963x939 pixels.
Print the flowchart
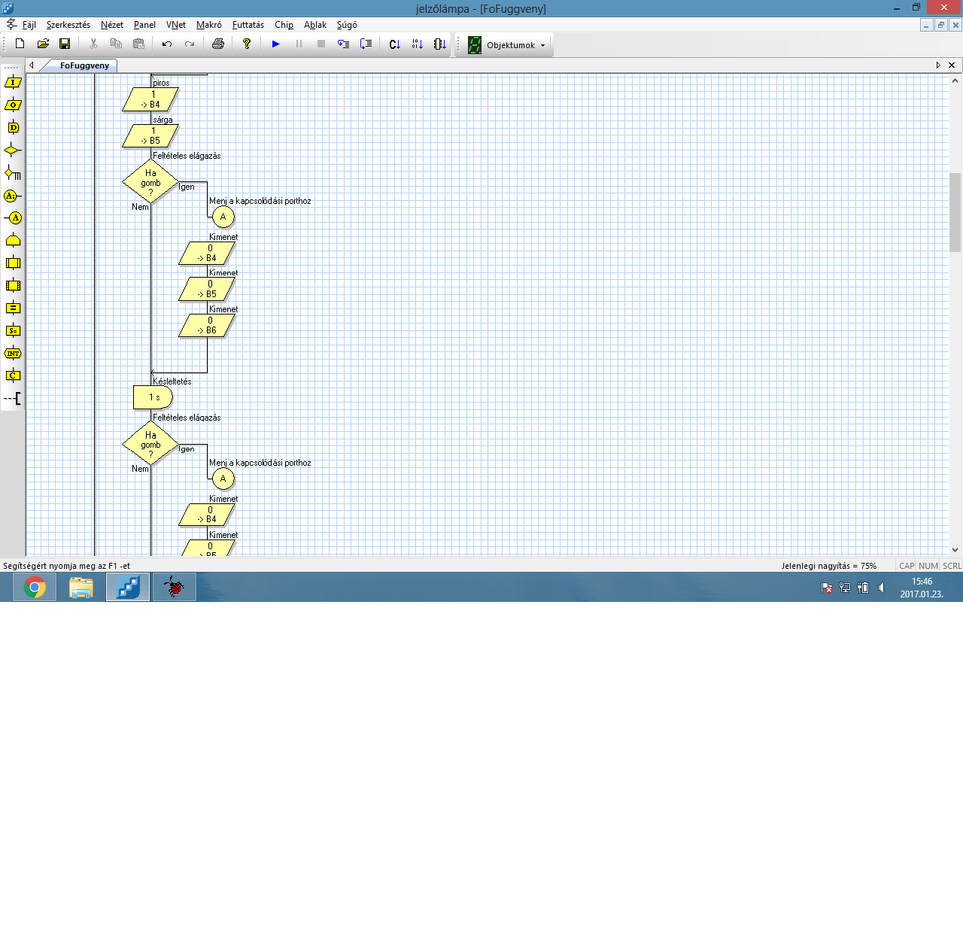tap(218, 44)
